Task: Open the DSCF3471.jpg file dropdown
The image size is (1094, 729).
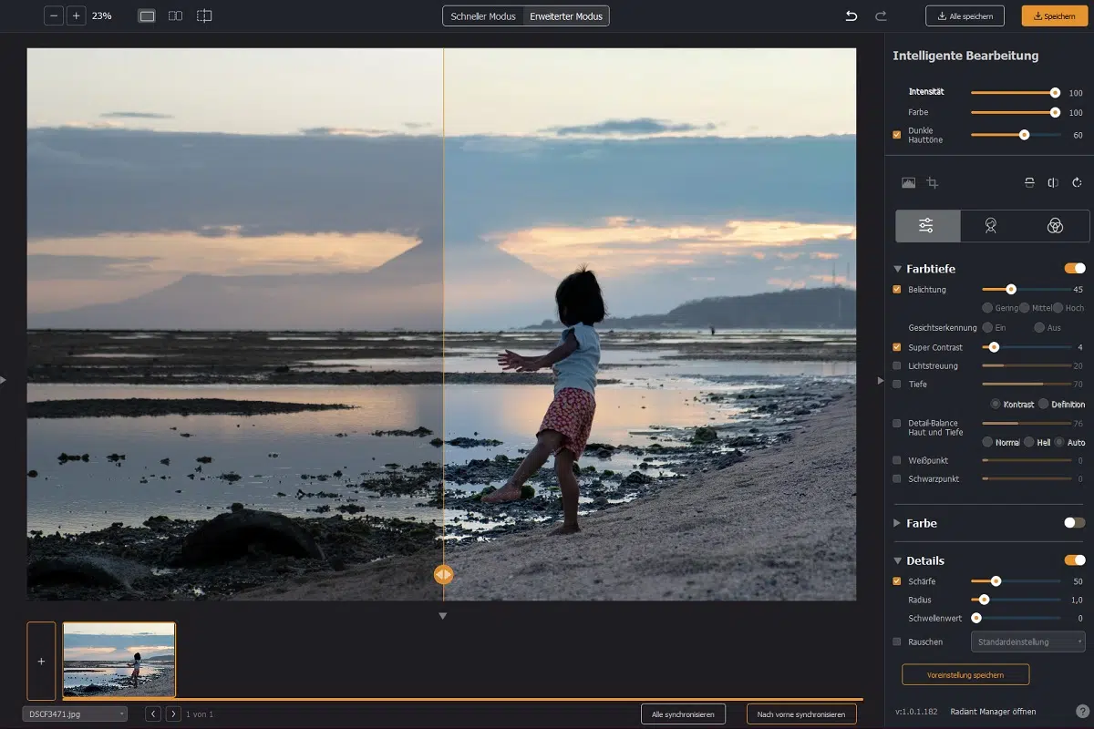Action: pyautogui.click(x=75, y=714)
